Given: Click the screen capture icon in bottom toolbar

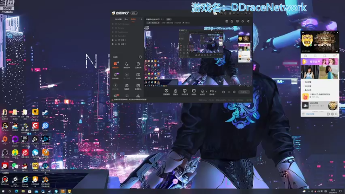Looking at the screenshot, I should tap(166, 91).
